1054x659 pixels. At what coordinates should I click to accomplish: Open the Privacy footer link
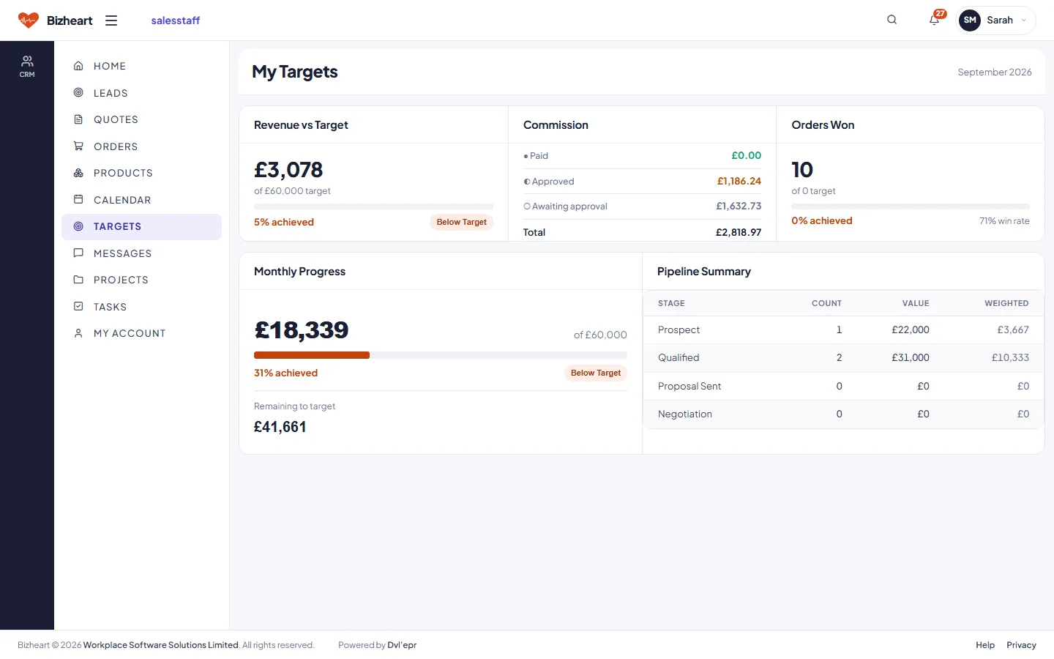(1021, 645)
